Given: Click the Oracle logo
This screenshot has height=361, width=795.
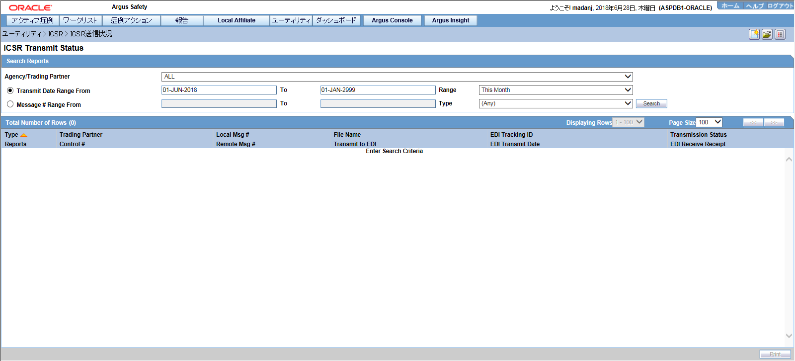Looking at the screenshot, I should click(x=30, y=7).
